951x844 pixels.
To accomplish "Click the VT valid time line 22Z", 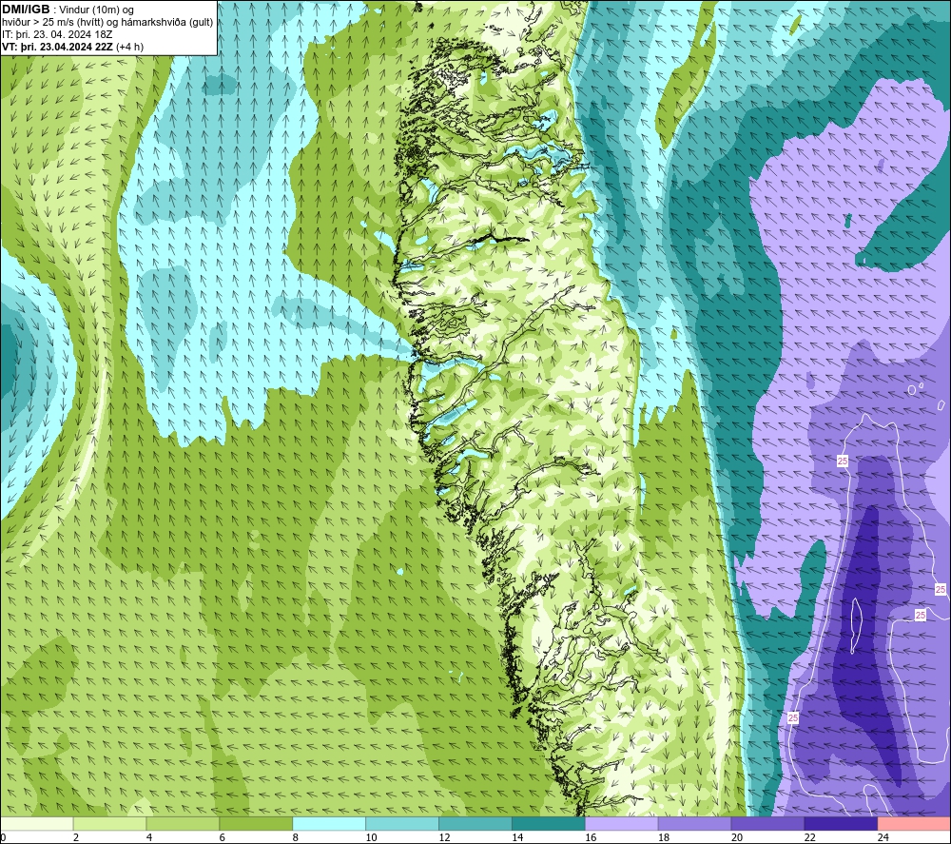I will 73,46.
